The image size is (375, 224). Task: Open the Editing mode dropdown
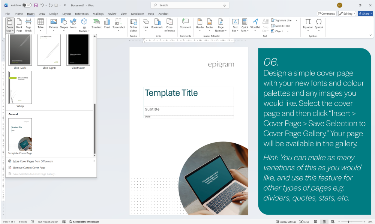347,14
